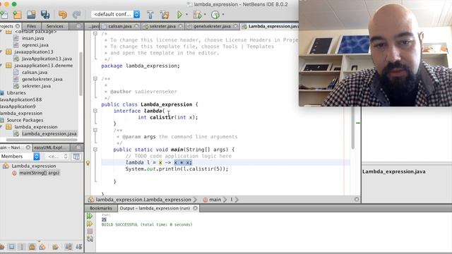The width and height of the screenshot is (452, 254).
Task: Click the yellow Re-run with different parameters icon
Action: tap(90, 224)
